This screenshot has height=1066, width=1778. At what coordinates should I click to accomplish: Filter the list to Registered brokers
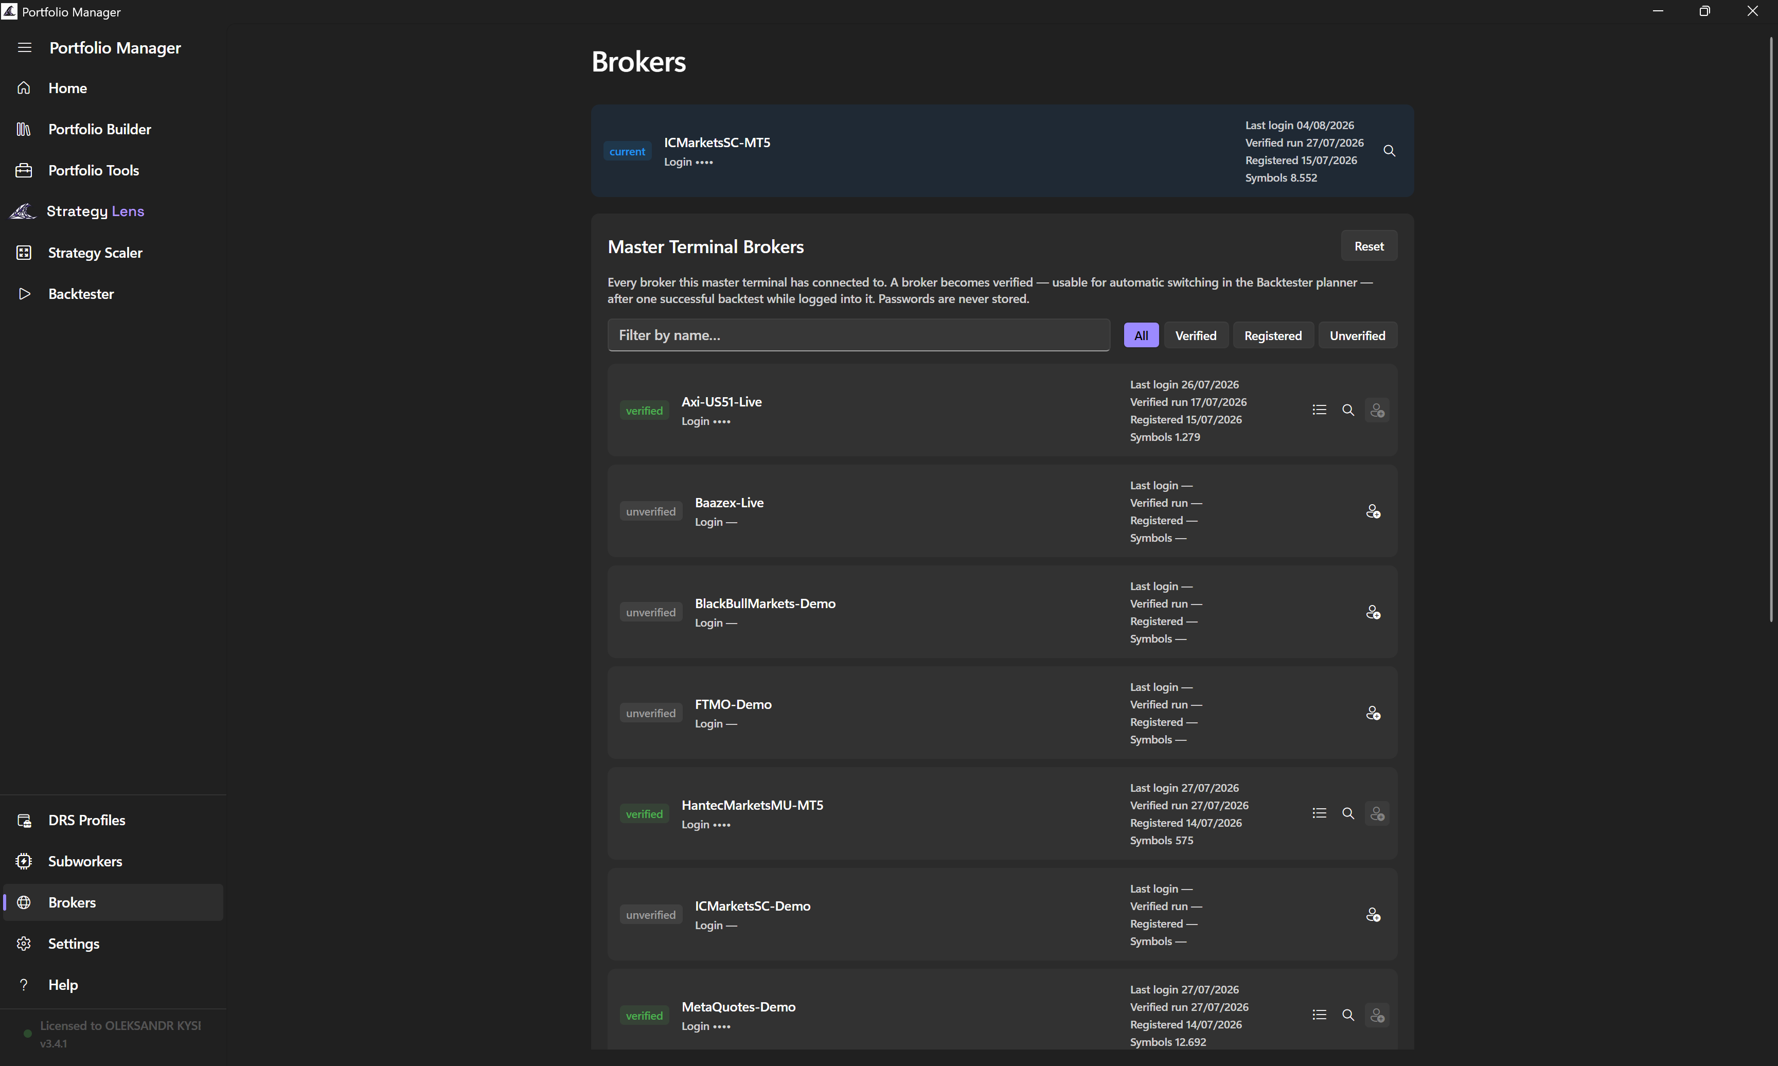pyautogui.click(x=1272, y=335)
